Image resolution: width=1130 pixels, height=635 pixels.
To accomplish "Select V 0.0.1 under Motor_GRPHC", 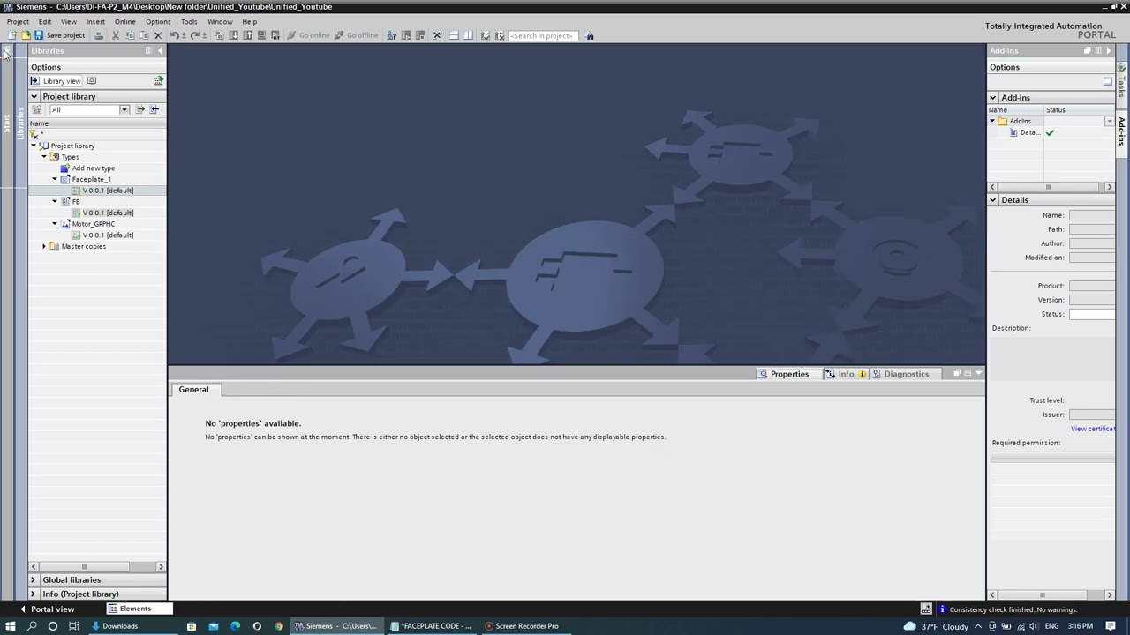I will pos(108,235).
